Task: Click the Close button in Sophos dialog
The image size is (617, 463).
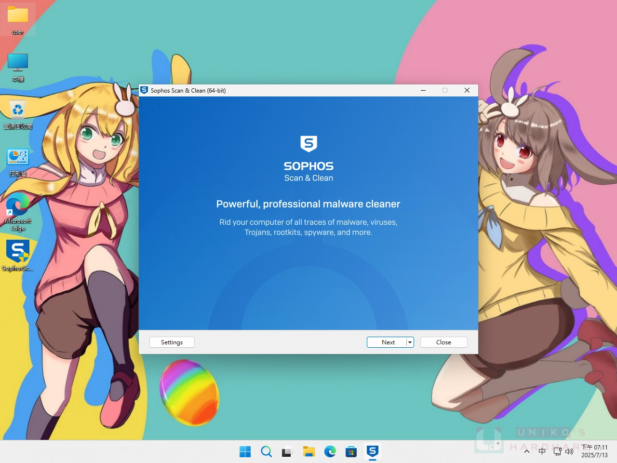Action: coord(443,342)
